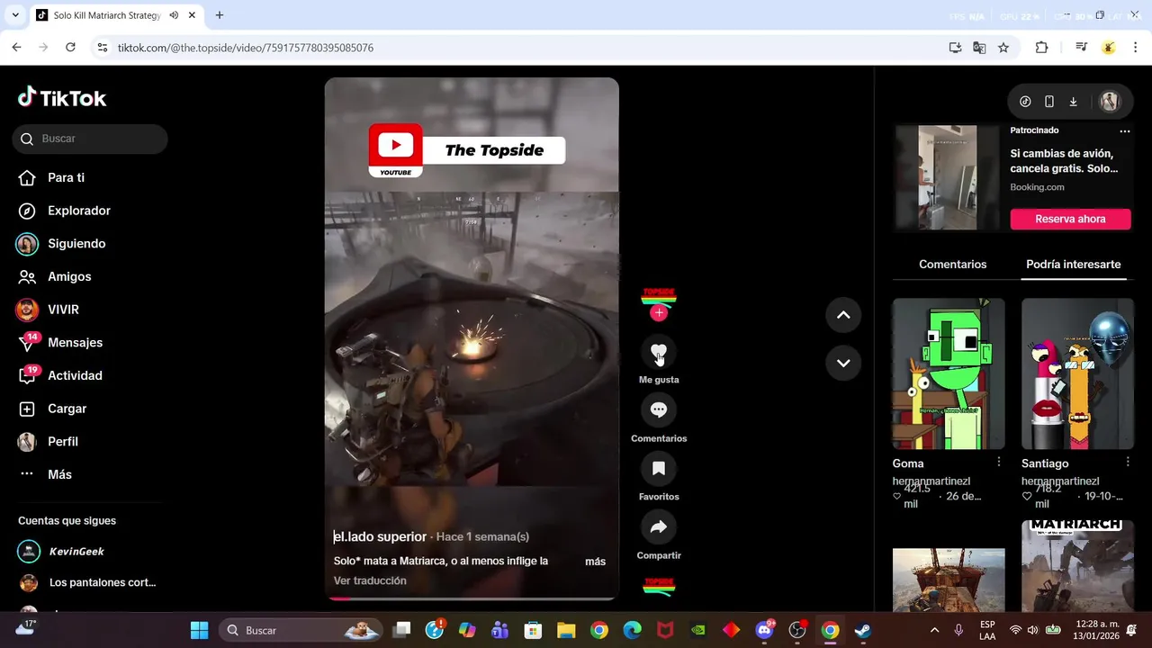1152x648 pixels.
Task: Open sponsored ad options menu
Action: (x=1124, y=131)
